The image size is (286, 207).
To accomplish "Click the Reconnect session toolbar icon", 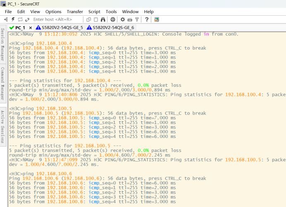I will 20,19.
